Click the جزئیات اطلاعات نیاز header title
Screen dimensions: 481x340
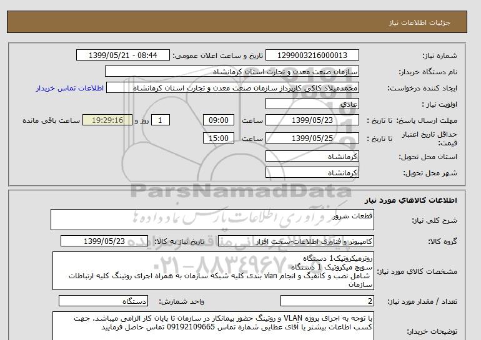click(419, 22)
